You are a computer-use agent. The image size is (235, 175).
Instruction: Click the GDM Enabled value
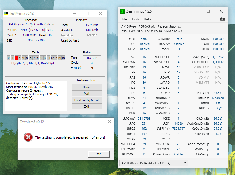[x=144, y=49]
